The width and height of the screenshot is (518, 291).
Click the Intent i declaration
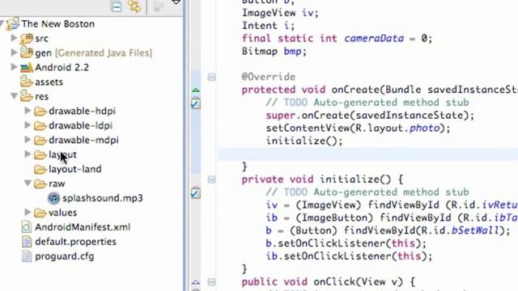click(x=268, y=26)
